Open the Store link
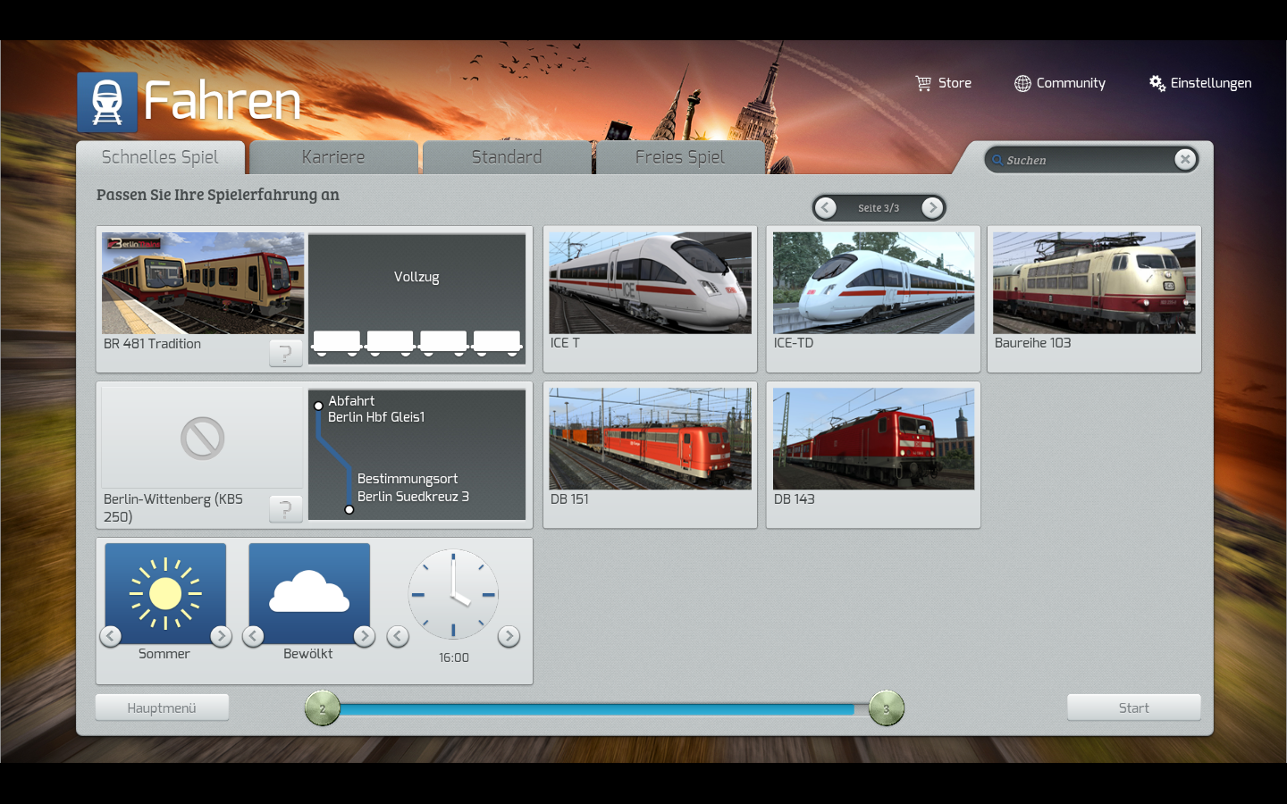Image resolution: width=1287 pixels, height=804 pixels. 955,83
